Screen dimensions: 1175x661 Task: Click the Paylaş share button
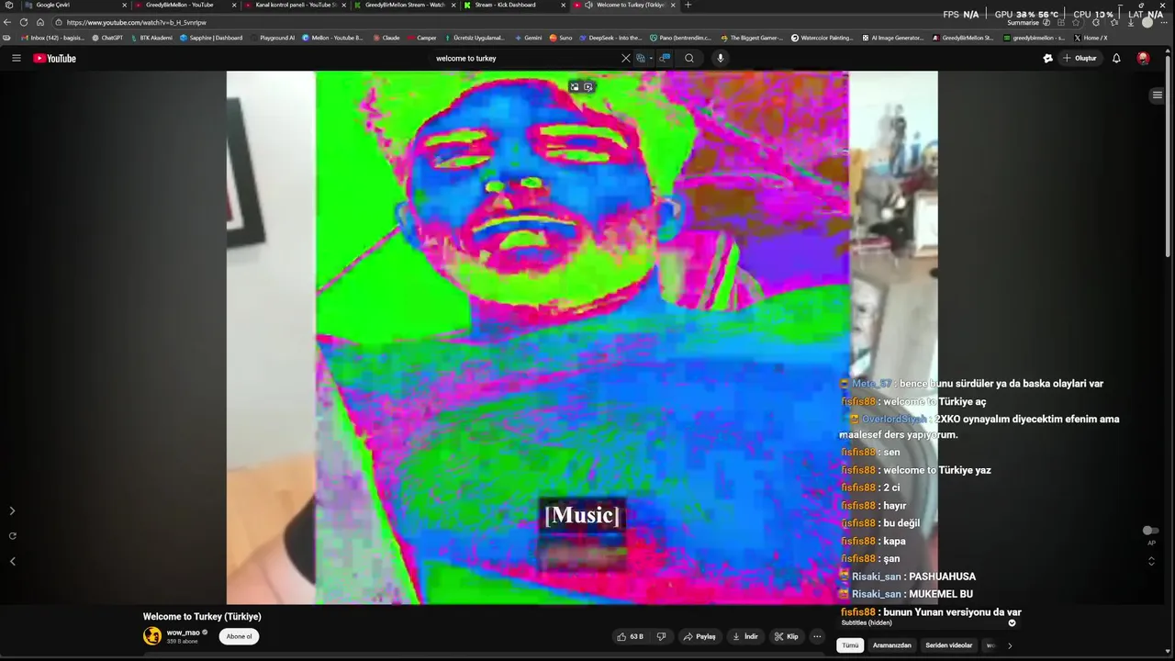pyautogui.click(x=699, y=636)
